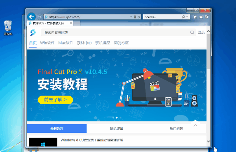
Task: Click the rjsos site logo
Action: click(x=33, y=33)
